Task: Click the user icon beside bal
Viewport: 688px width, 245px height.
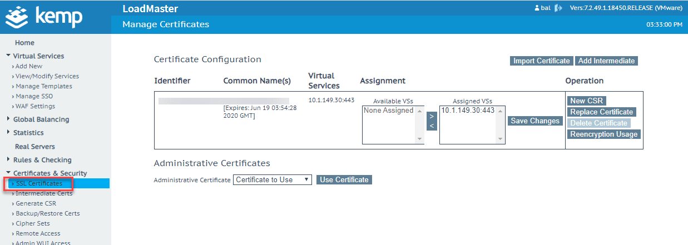Action: 537,8
